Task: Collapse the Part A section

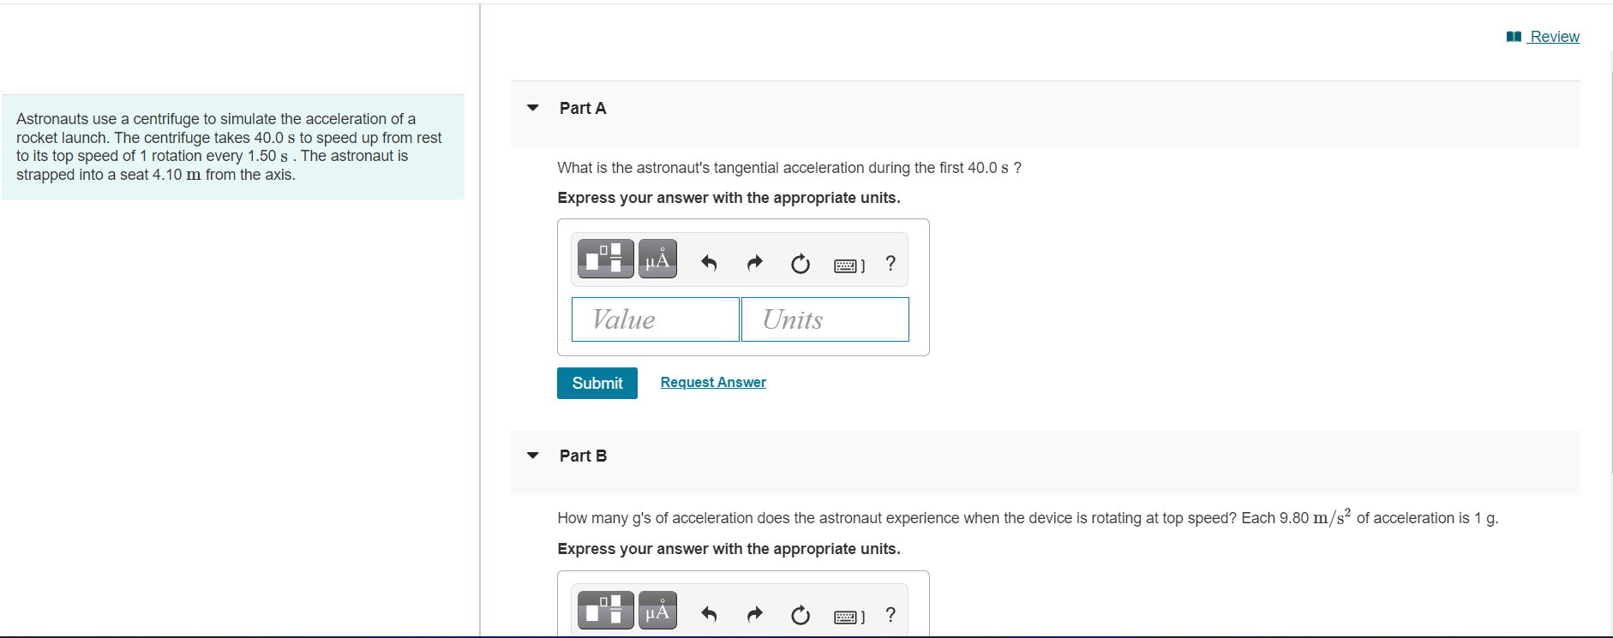Action: coord(532,108)
